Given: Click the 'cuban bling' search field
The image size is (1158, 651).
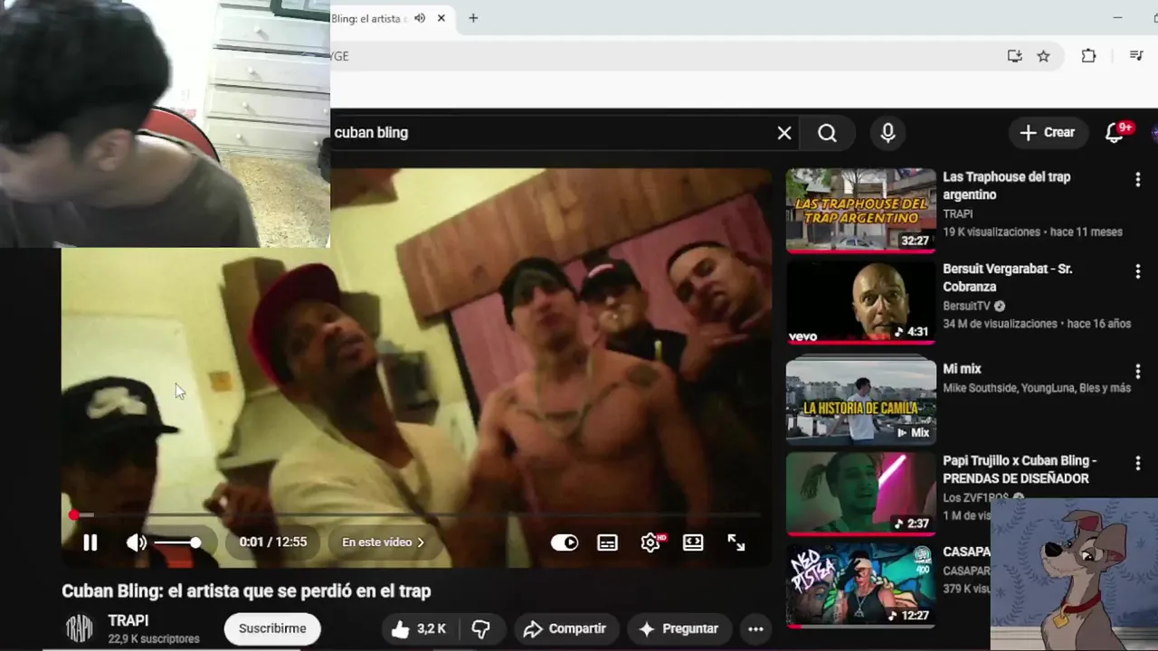Looking at the screenshot, I should click(x=552, y=133).
